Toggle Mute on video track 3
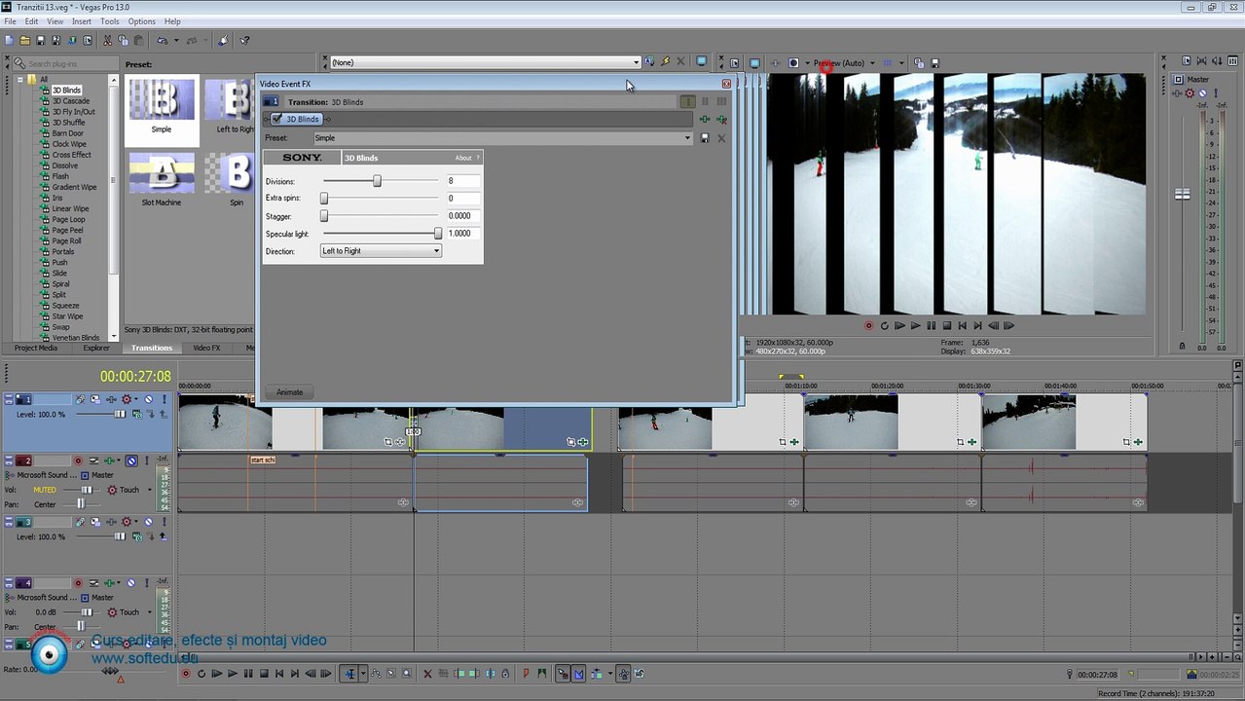1245x701 pixels. coord(149,522)
